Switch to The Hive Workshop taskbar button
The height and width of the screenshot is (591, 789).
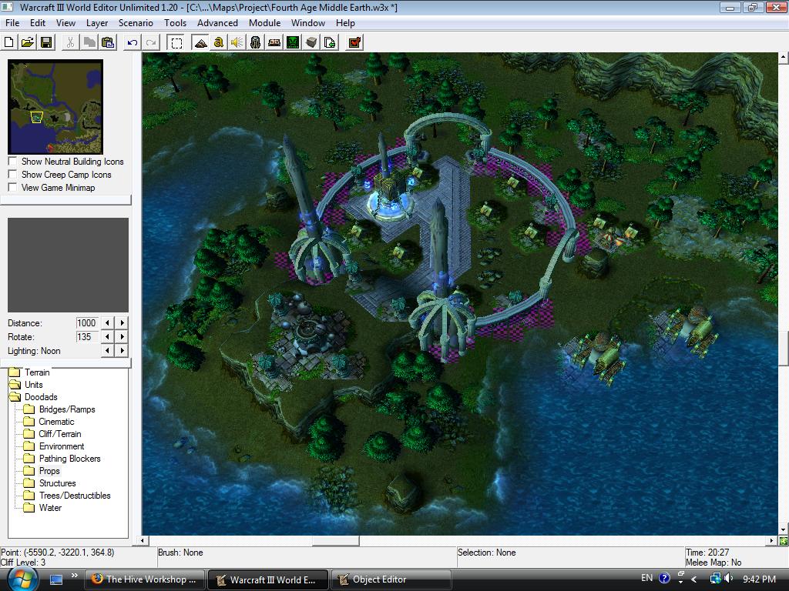(144, 579)
